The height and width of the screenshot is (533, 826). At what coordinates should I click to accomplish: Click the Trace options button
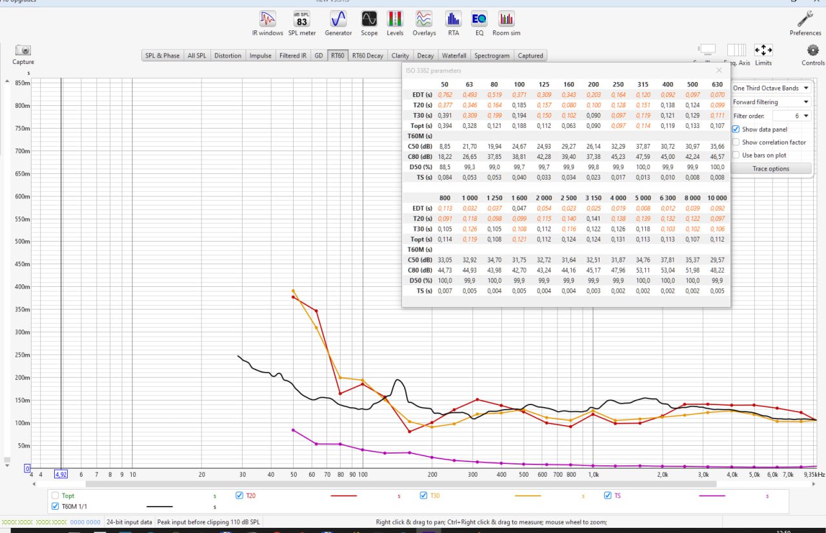click(x=771, y=169)
